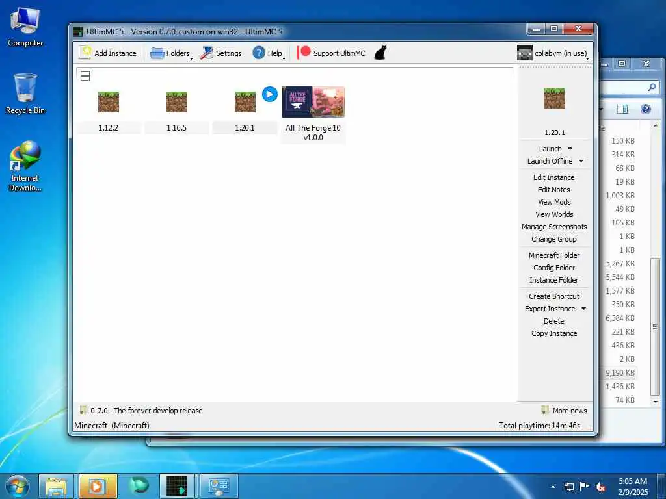Viewport: 666px width, 499px height.
Task: Click the Add Instance toolbar button
Action: click(x=108, y=53)
